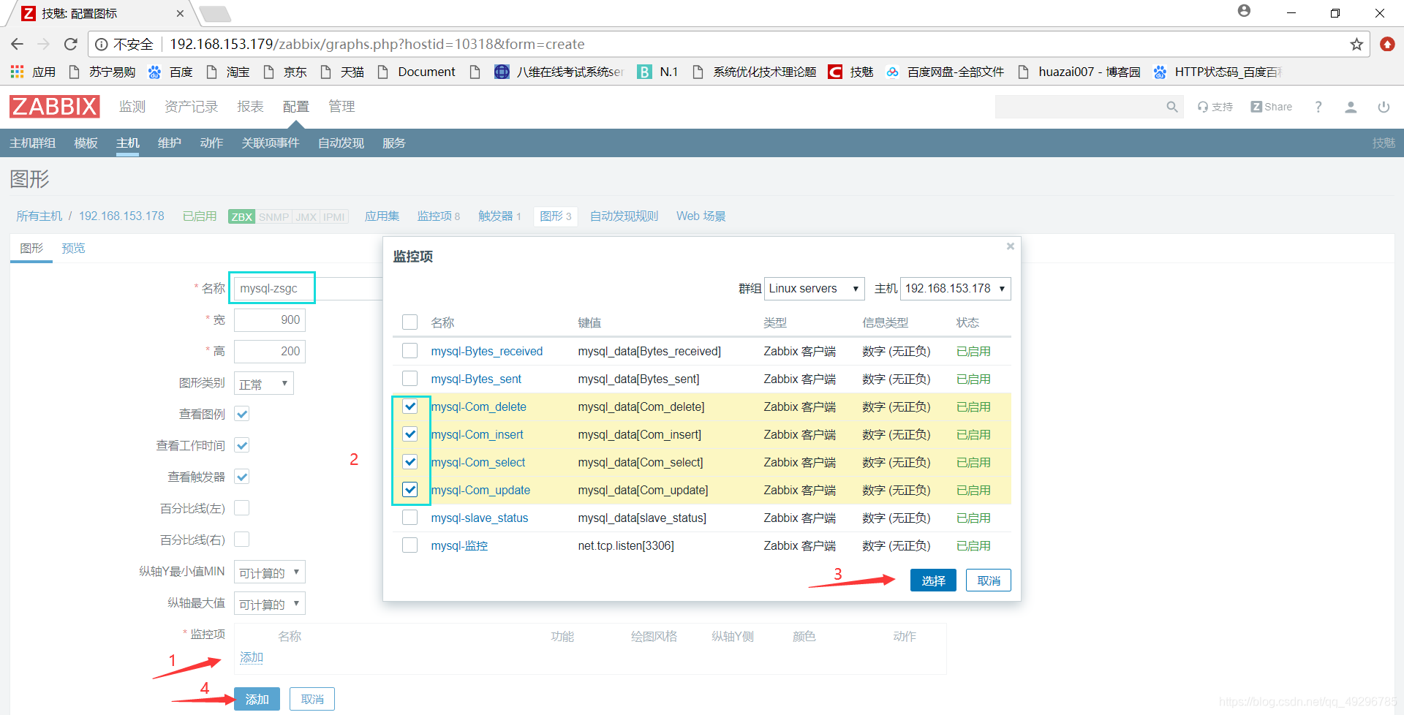This screenshot has height=715, width=1404.
Task: Open Chrome user profile icon
Action: pyautogui.click(x=1244, y=11)
